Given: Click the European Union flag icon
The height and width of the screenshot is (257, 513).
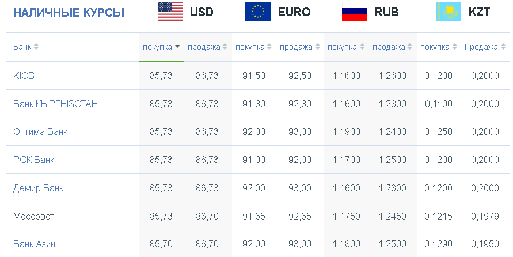Looking at the screenshot, I should pyautogui.click(x=258, y=12).
